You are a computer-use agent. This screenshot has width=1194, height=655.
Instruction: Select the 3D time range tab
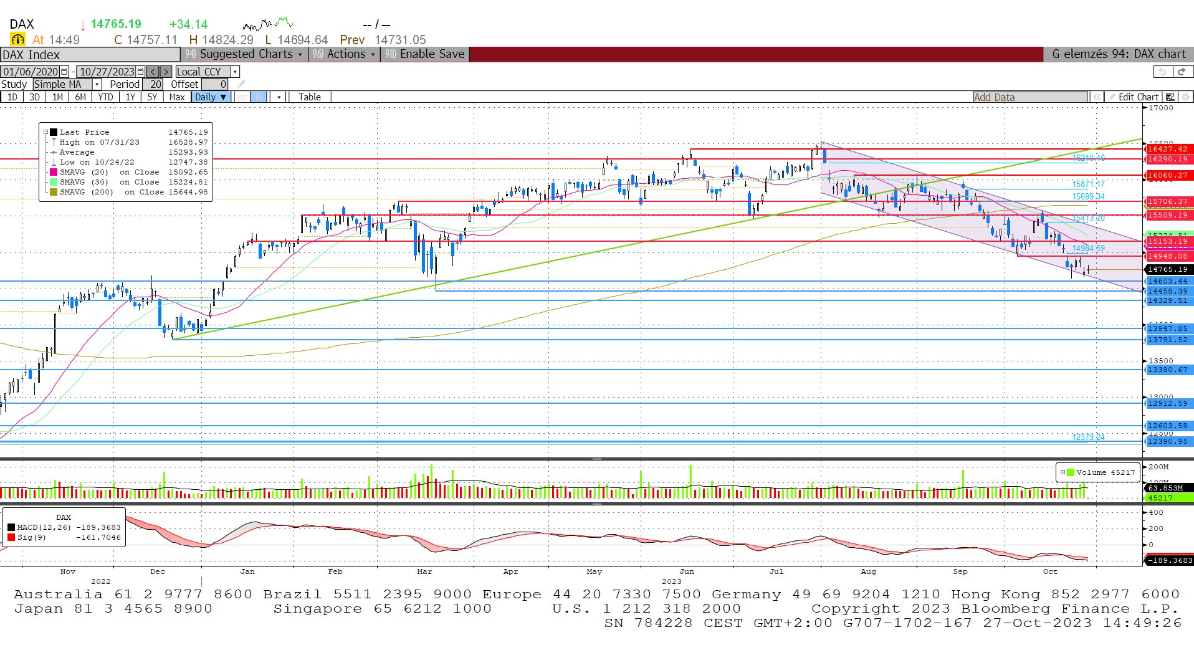click(x=34, y=97)
